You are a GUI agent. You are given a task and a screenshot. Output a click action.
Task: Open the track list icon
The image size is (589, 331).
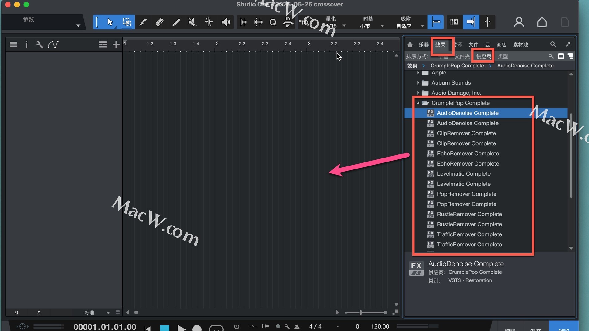point(13,44)
